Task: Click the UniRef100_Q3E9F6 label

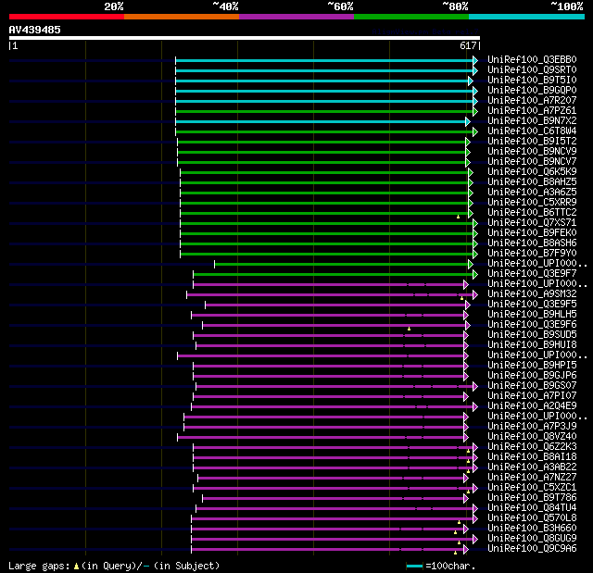Action: (532, 325)
